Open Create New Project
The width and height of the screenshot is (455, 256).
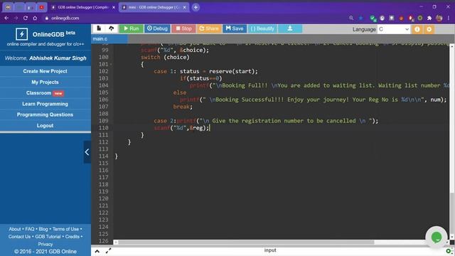pos(45,71)
